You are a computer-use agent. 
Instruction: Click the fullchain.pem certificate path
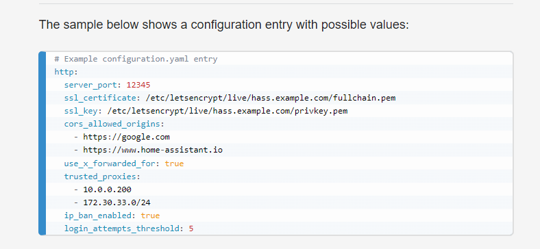[271, 98]
